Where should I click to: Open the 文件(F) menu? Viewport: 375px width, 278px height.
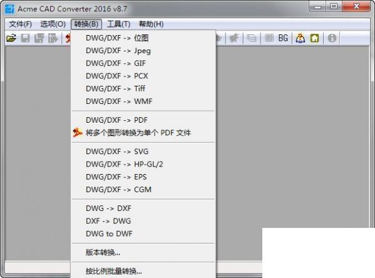coord(20,24)
